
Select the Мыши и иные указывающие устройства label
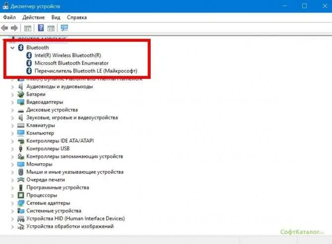(75, 172)
